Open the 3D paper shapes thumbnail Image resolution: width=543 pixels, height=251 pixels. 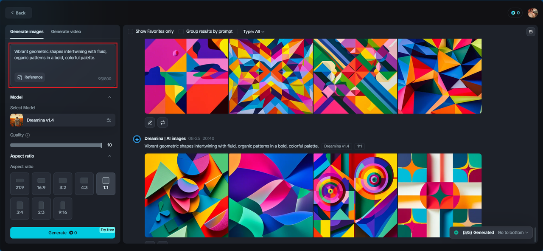click(x=186, y=195)
